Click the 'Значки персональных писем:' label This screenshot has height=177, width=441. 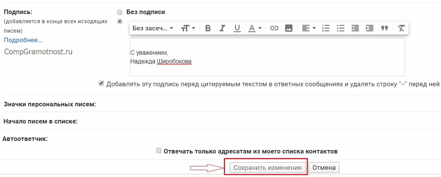pos(50,104)
